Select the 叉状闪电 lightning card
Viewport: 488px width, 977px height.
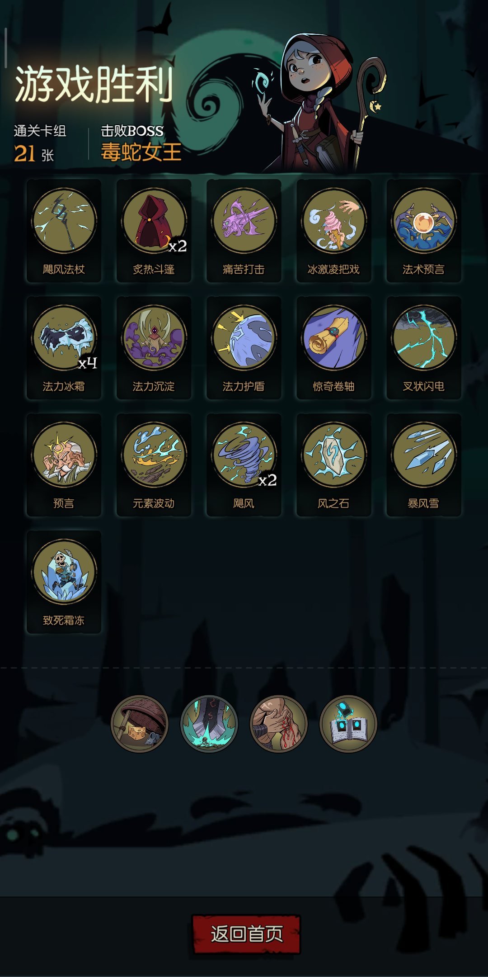click(x=423, y=348)
